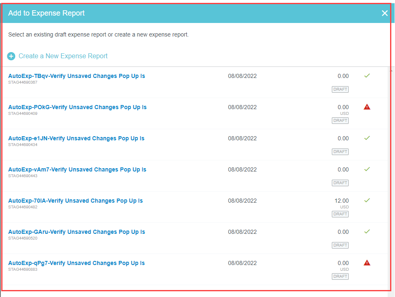
Task: Click red warning icon on AutoExp-qPg7 row
Action: (367, 263)
